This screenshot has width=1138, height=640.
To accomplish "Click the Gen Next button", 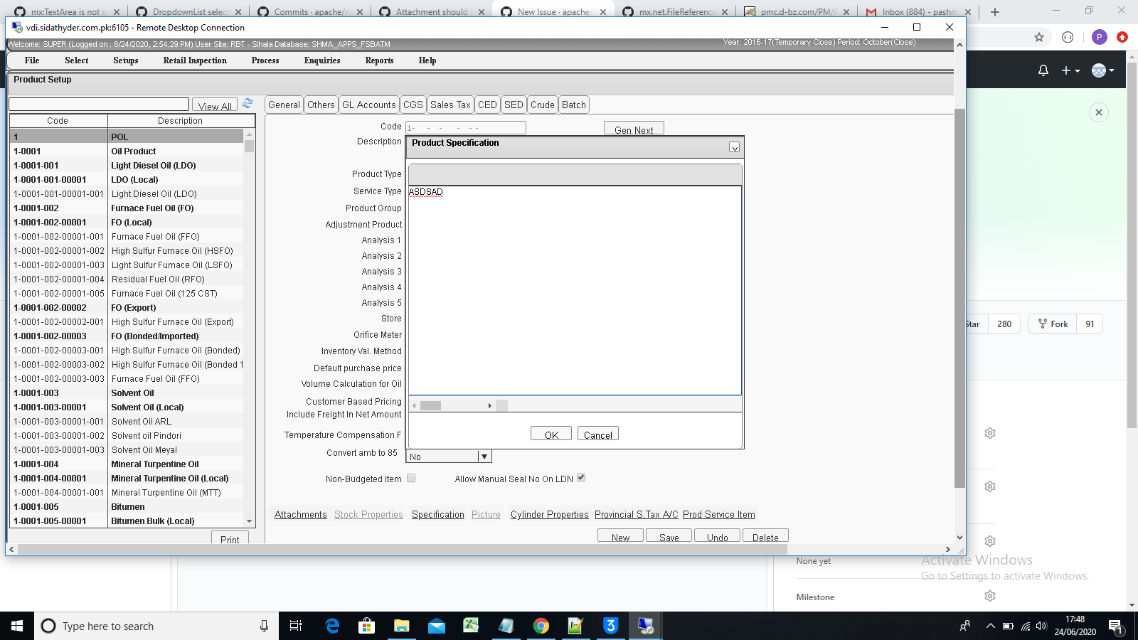I will click(633, 127).
